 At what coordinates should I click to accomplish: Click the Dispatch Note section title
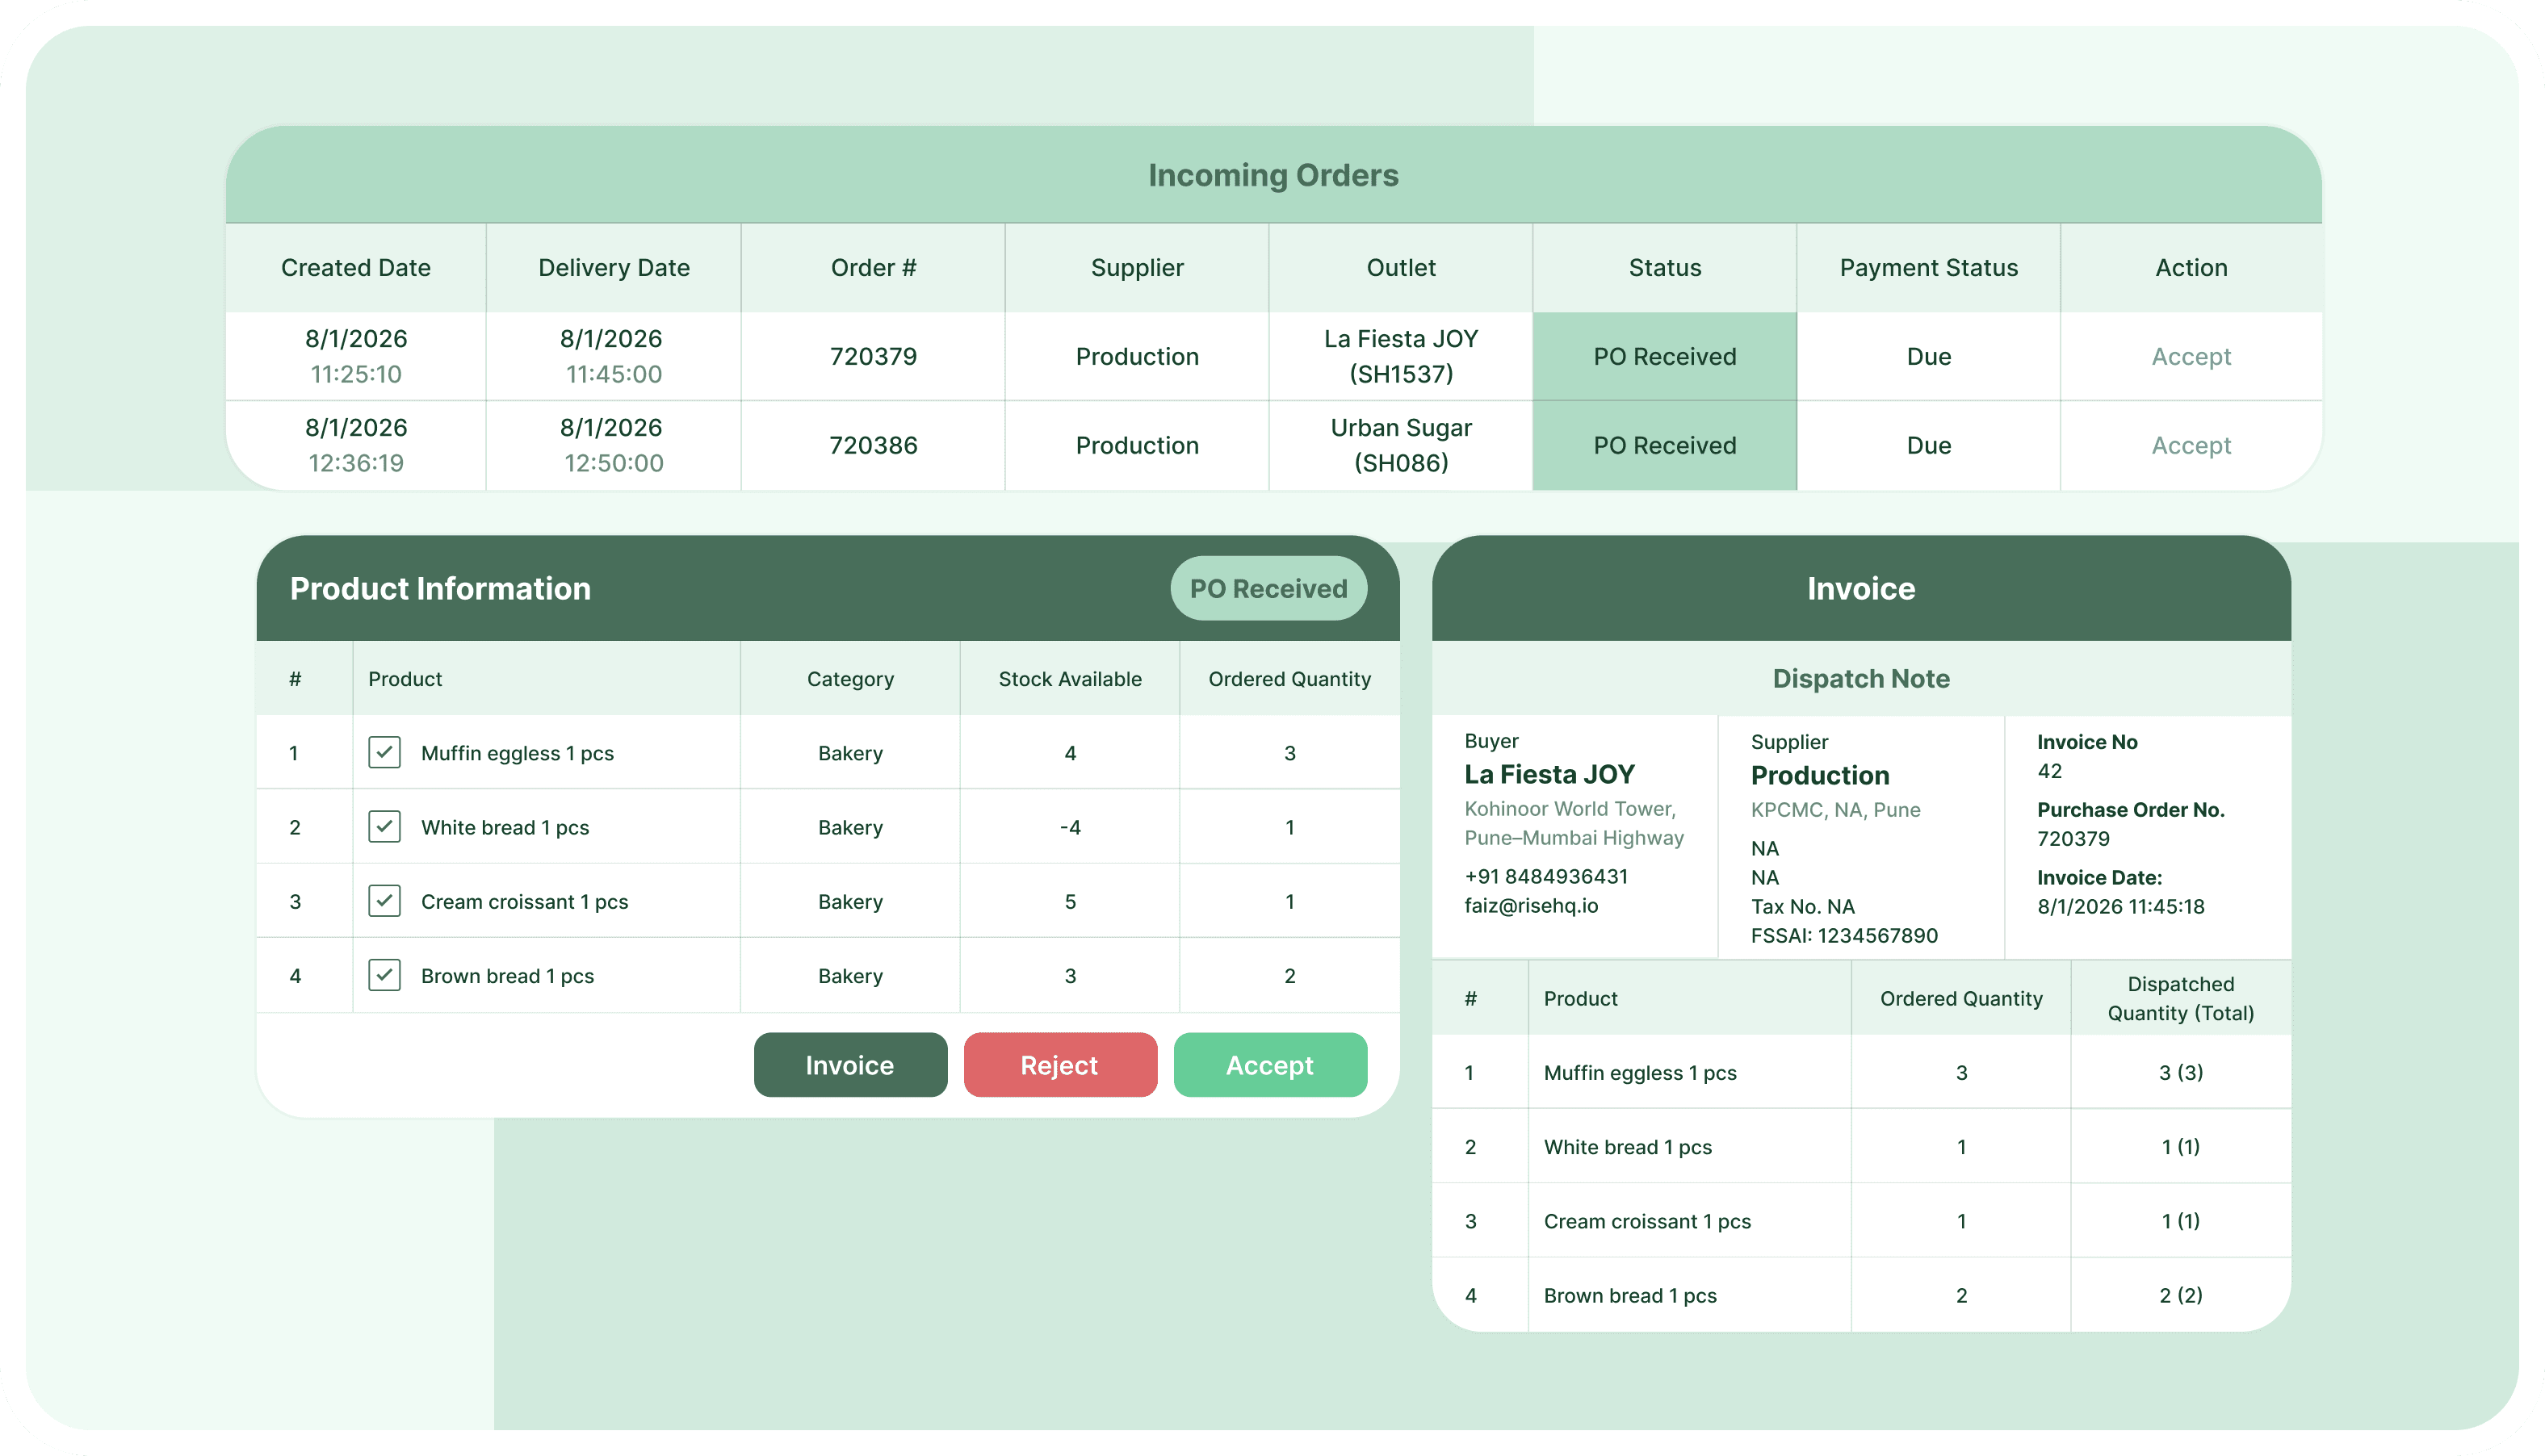1859,678
